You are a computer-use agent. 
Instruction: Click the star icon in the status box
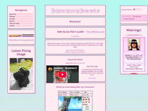(x=132, y=16)
